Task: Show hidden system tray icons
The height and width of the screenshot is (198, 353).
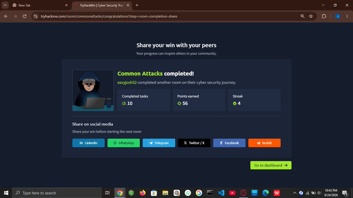Action: click(295, 193)
